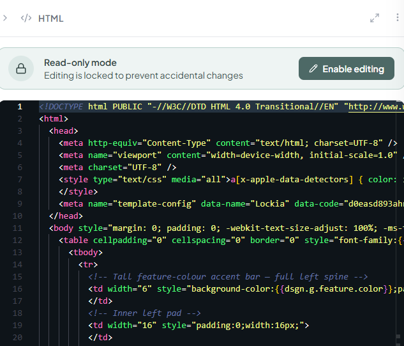Click the <tr> tag on line 14
The image size is (404, 346).
click(x=88, y=264)
